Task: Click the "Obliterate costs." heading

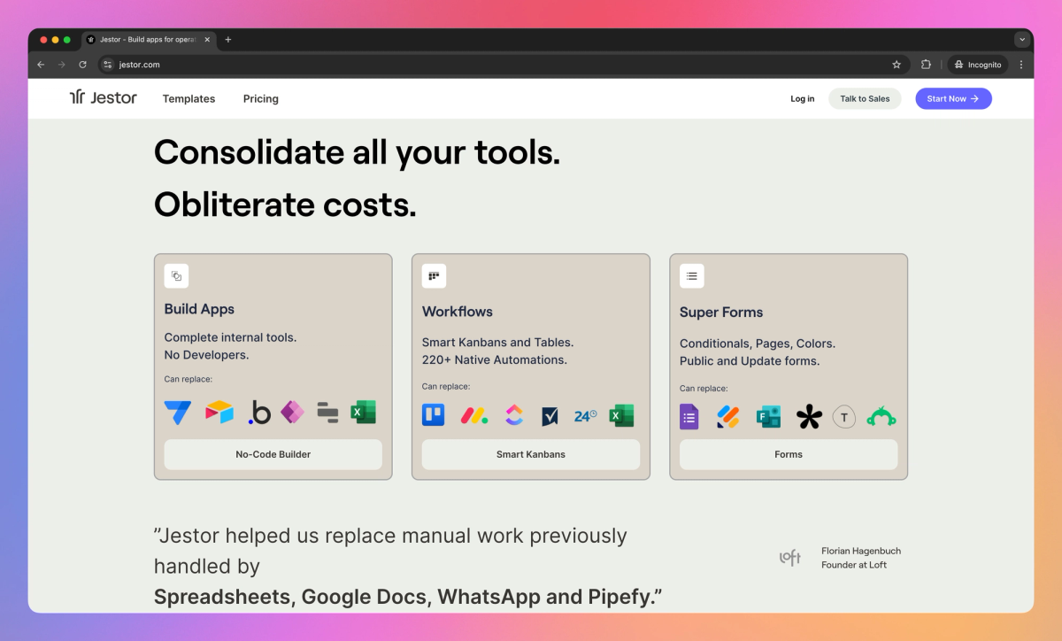Action: tap(285, 205)
